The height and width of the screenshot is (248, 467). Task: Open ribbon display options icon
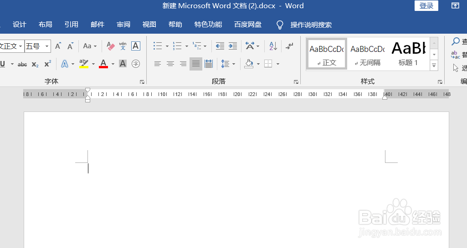pos(455,5)
